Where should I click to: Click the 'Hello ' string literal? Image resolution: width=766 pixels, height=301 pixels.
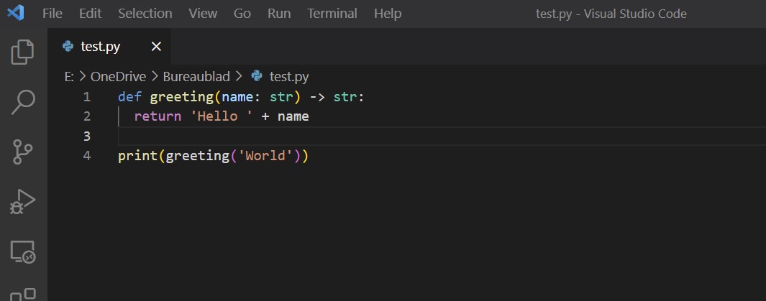click(222, 116)
